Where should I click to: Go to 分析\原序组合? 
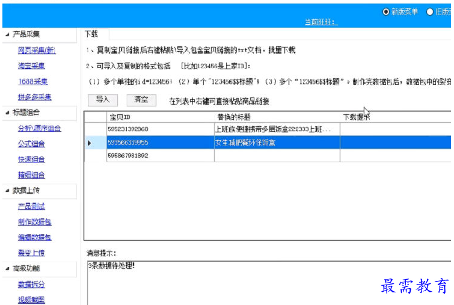pos(39,128)
